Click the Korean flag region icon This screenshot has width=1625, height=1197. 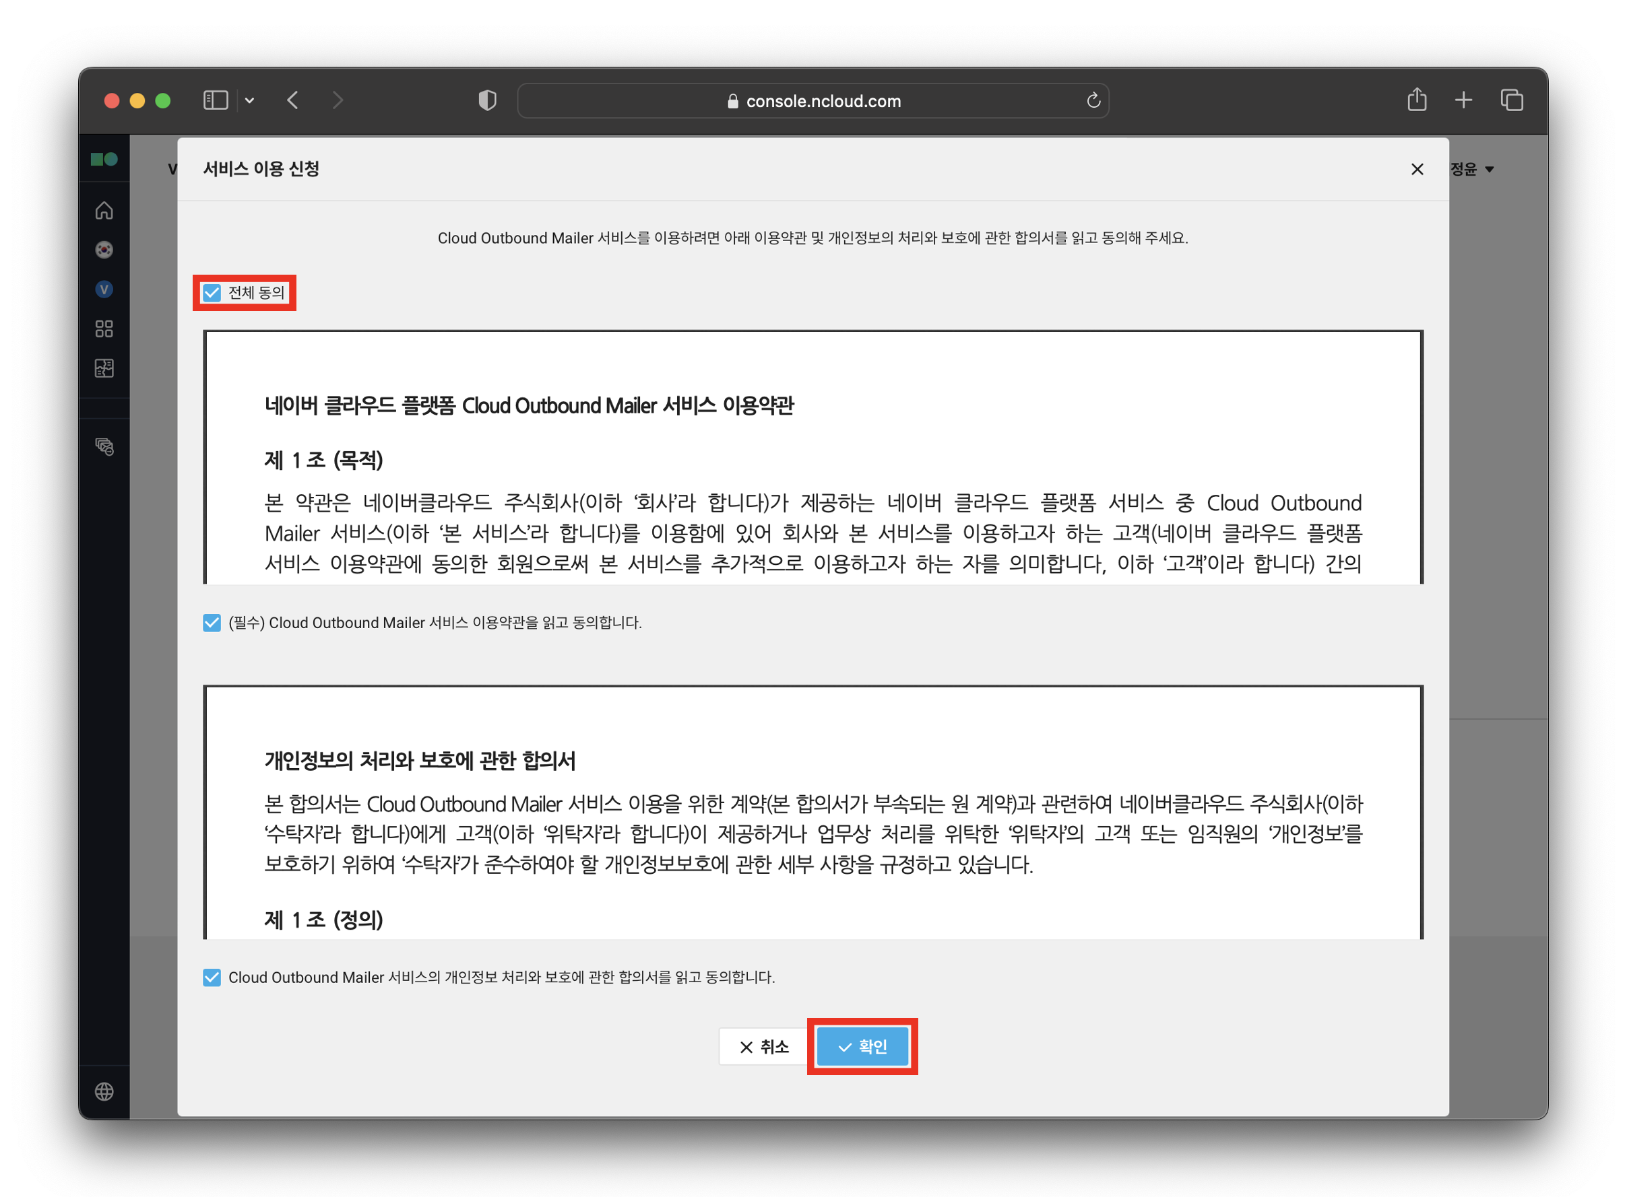(x=104, y=250)
